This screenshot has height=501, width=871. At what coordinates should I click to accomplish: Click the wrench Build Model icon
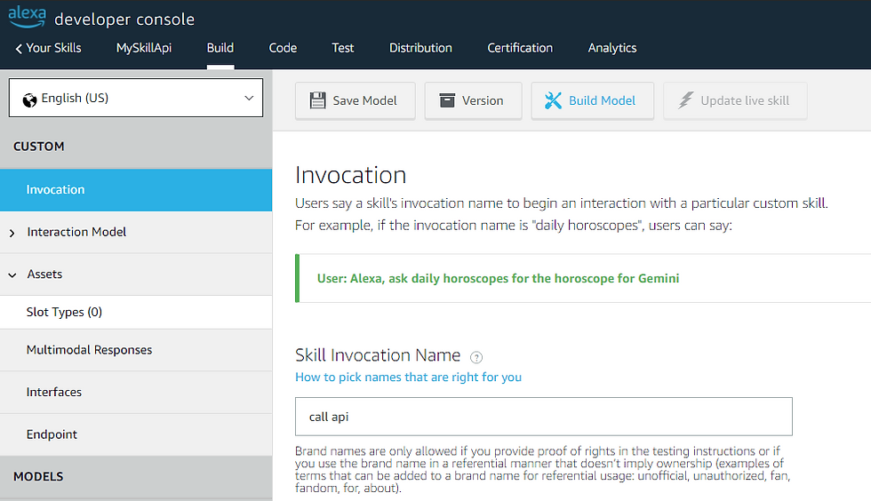tap(553, 100)
